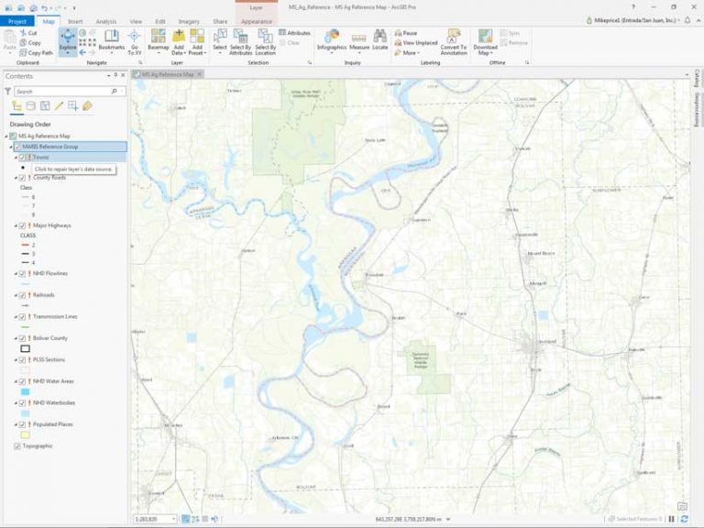This screenshot has width=704, height=528.
Task: Open signed-in user Mikeprice1 menu
Action: (x=633, y=20)
